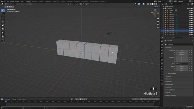Select the Move tool

pos(3,18)
